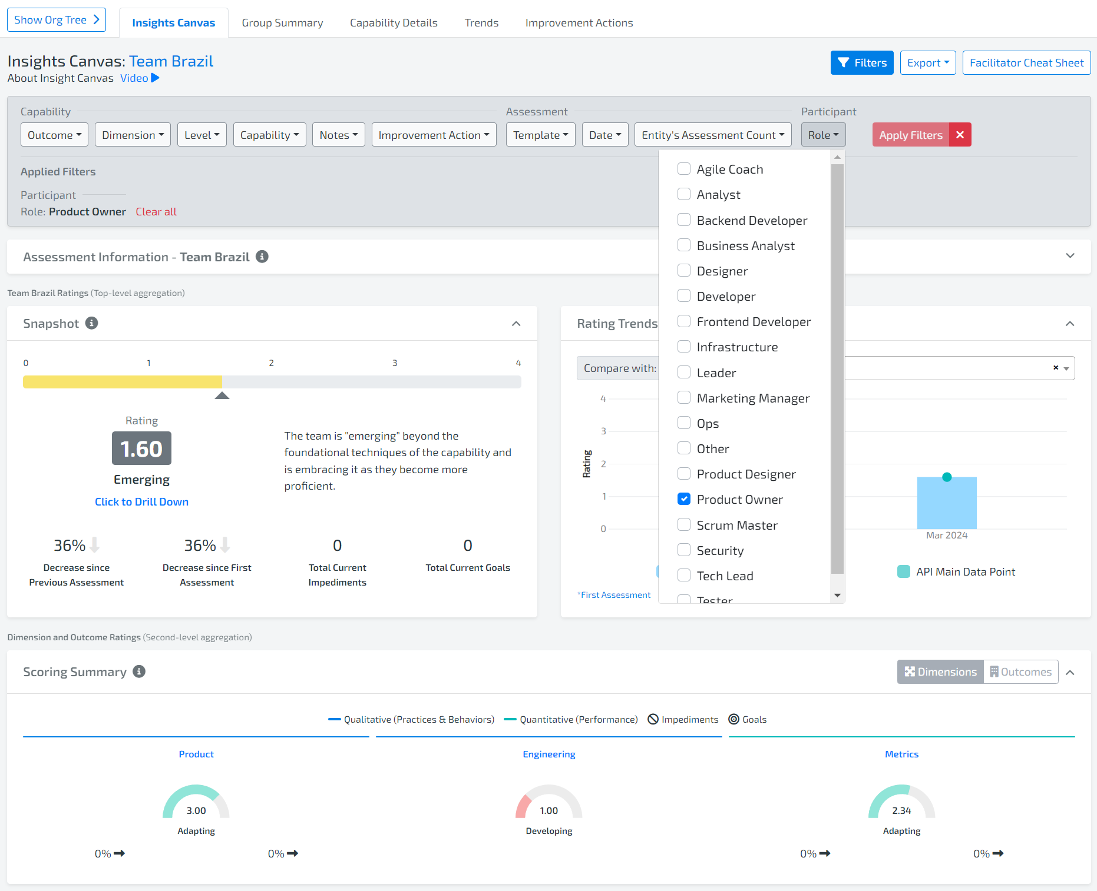Image resolution: width=1097 pixels, height=891 pixels.
Task: Close the Role dropdown button
Action: [824, 135]
